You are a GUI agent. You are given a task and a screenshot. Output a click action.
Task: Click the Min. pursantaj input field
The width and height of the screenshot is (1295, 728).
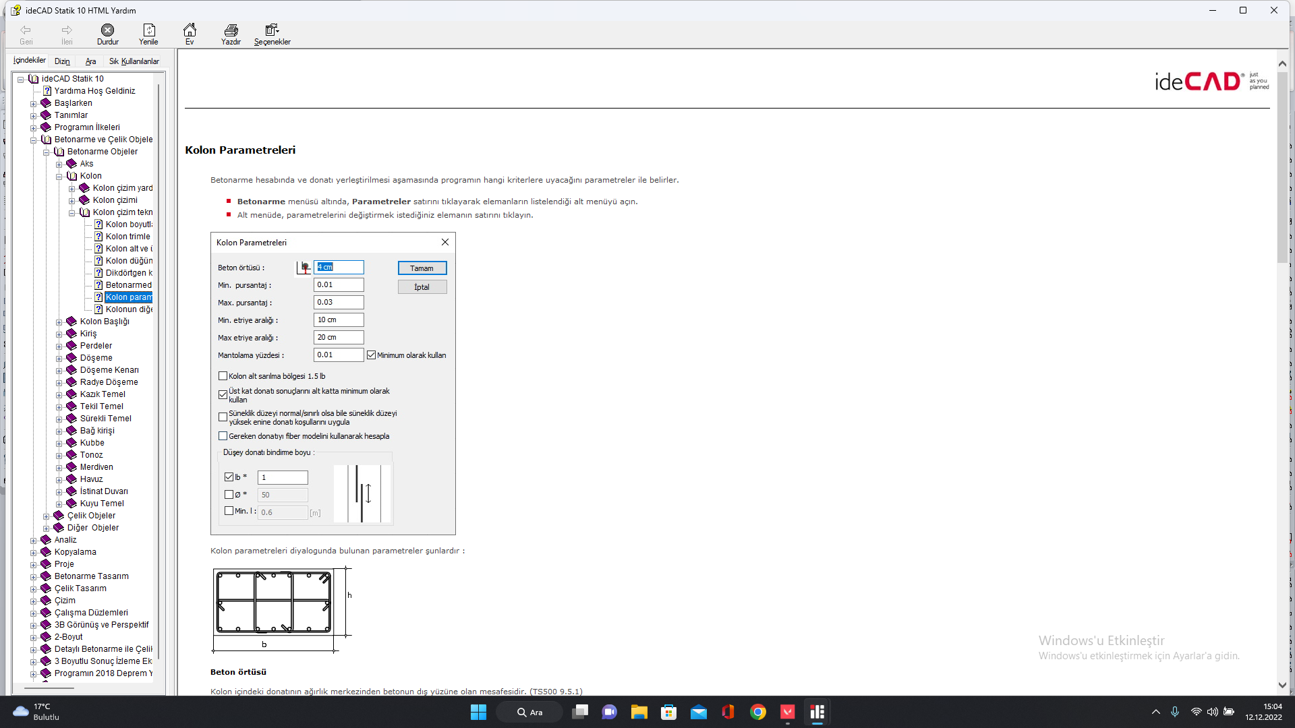tap(339, 285)
